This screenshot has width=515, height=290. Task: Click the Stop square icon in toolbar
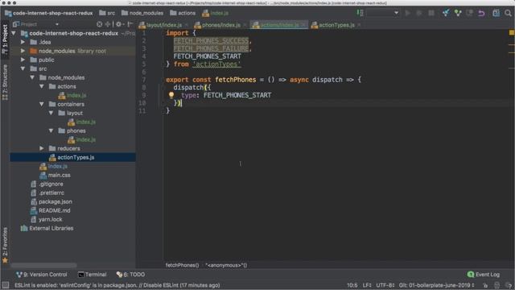[431, 13]
